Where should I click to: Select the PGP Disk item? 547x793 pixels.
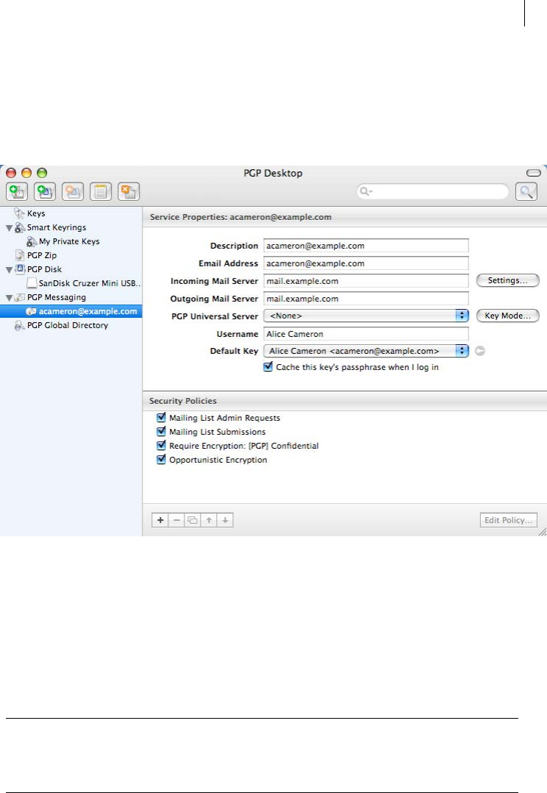point(45,269)
